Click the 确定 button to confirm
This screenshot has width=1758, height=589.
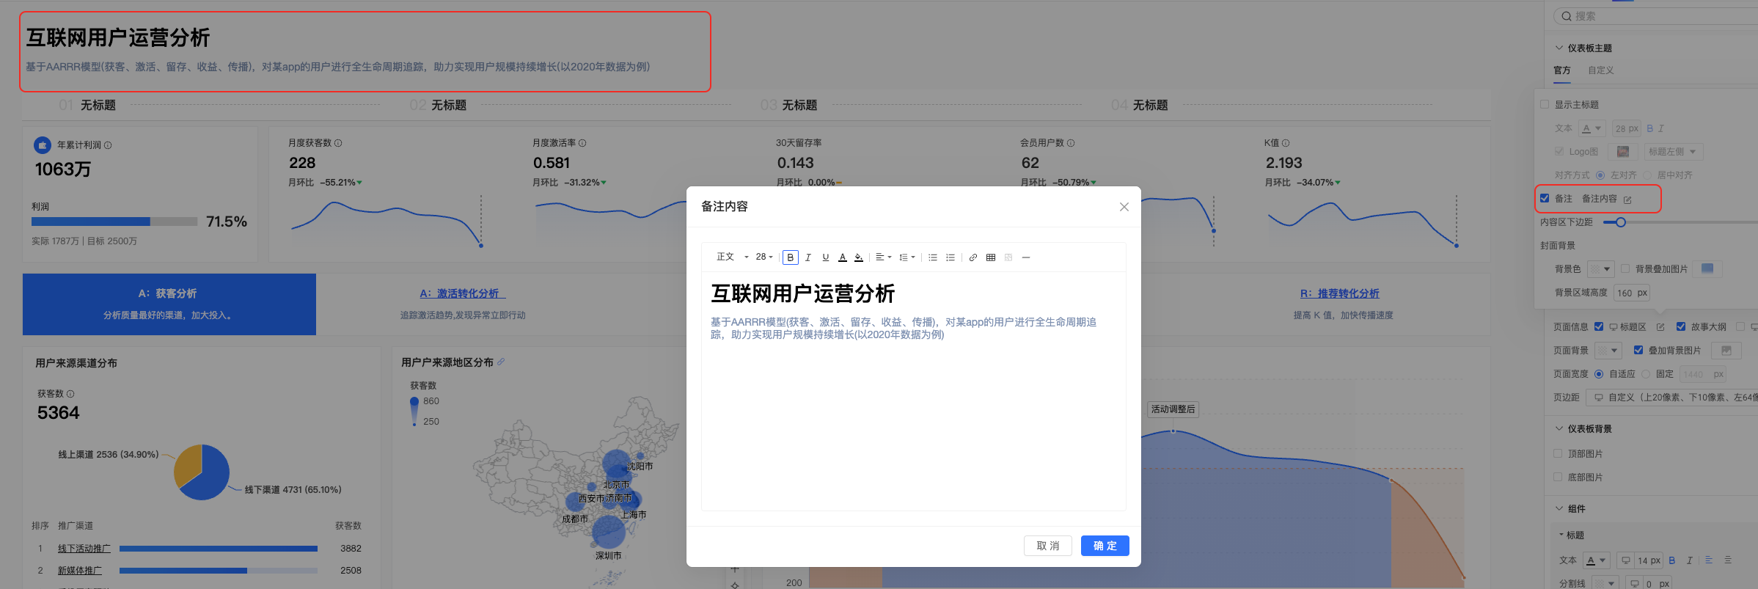(1105, 546)
